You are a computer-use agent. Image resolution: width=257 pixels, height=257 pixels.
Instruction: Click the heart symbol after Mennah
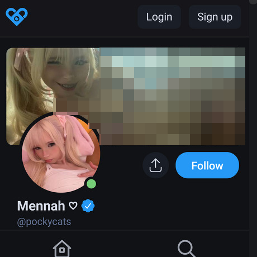point(73,206)
